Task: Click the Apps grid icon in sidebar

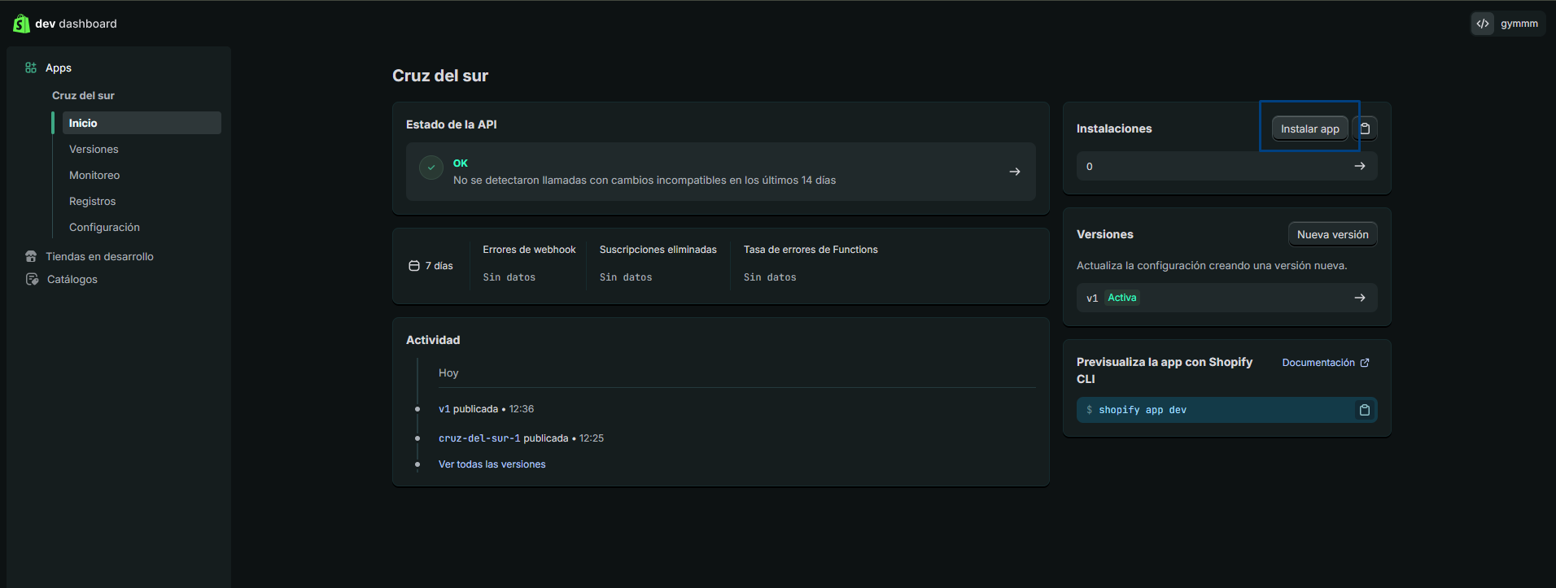Action: coord(31,68)
